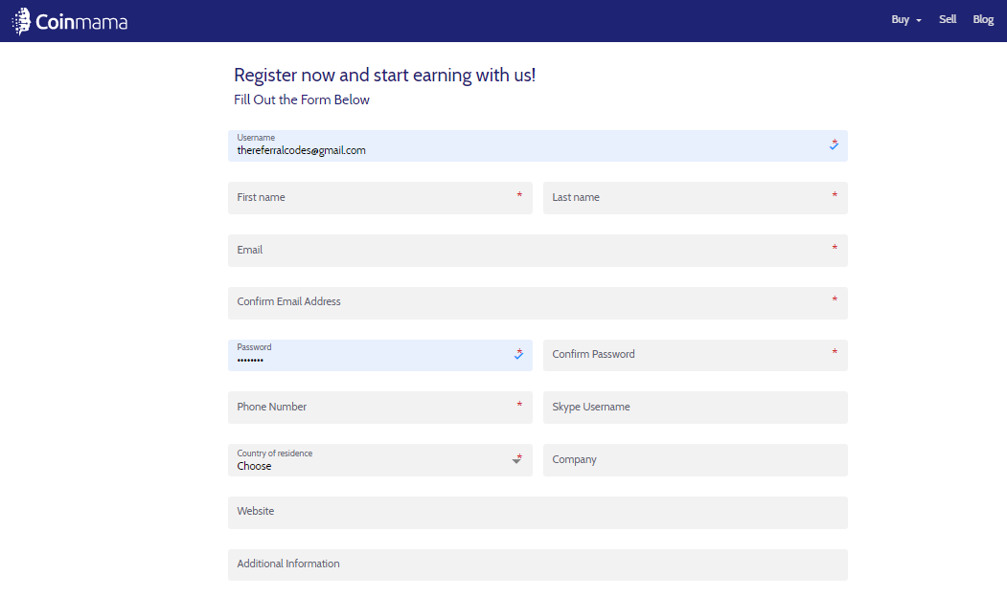Open the Buy dropdown menu

click(x=905, y=20)
